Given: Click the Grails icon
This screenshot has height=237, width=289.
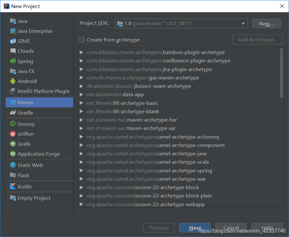Looking at the screenshot, I should [13, 144].
